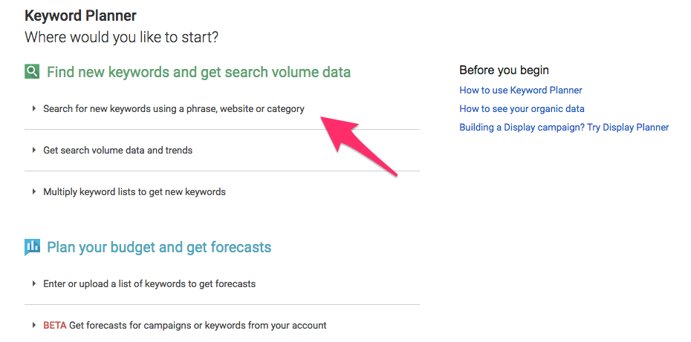Expand arrow beside "Search for new keywords"
Viewport: 691px width, 342px height.
click(34, 108)
